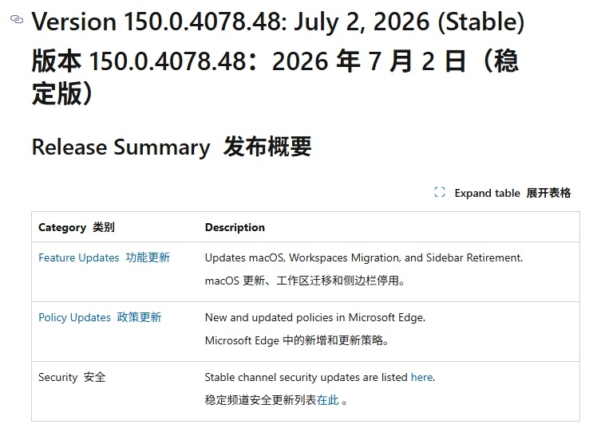
Task: Click the expand table brackets icon
Action: tap(440, 192)
